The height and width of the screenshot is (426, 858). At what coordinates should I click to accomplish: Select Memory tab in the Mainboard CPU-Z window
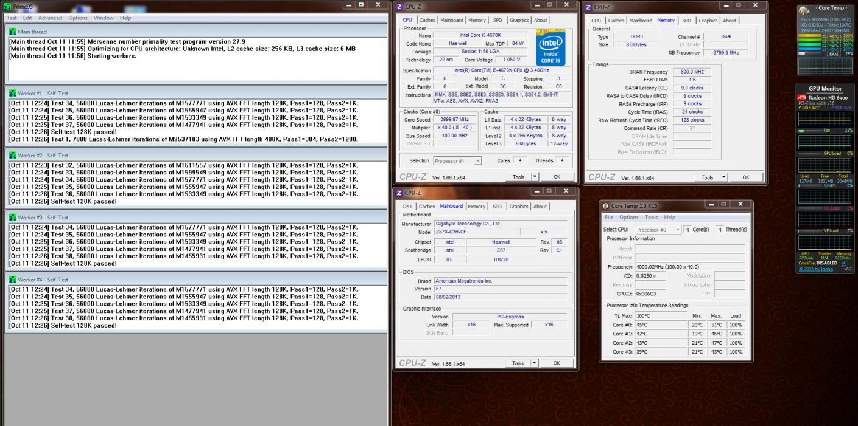point(477,207)
